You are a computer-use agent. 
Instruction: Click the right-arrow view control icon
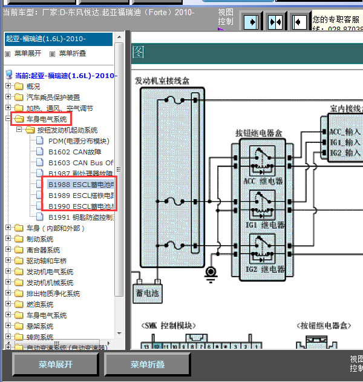tap(250, 22)
